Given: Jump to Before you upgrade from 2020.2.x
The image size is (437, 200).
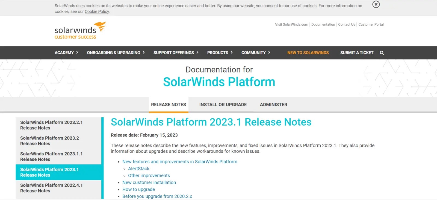Looking at the screenshot, I should [x=157, y=196].
